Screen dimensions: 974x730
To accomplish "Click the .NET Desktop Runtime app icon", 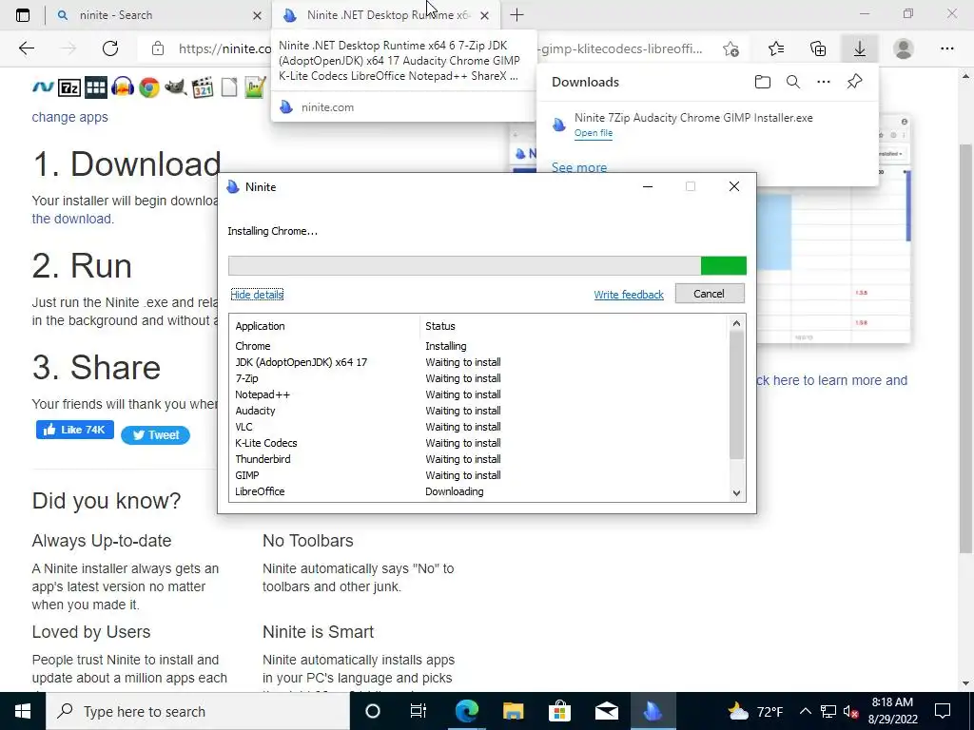I will point(43,87).
